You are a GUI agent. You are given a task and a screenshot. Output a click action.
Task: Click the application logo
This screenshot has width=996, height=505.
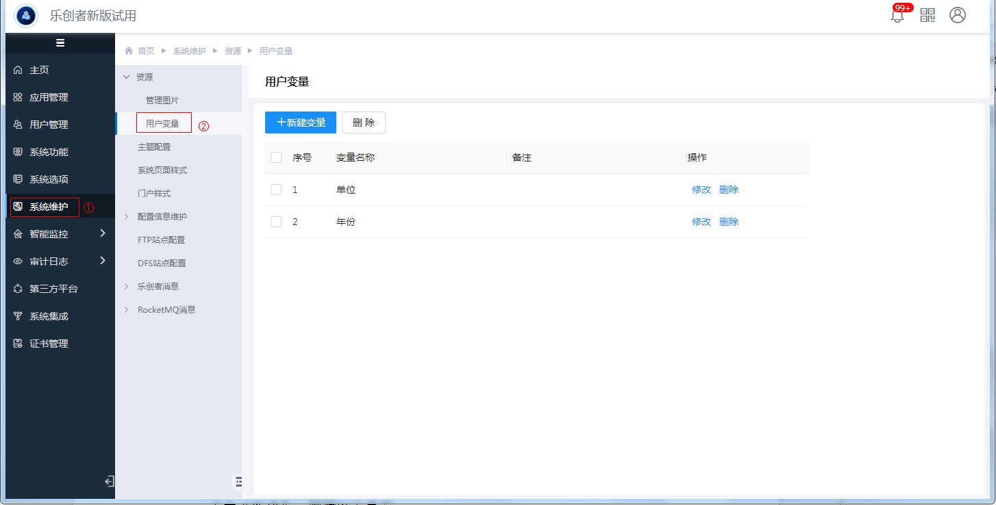pos(26,15)
